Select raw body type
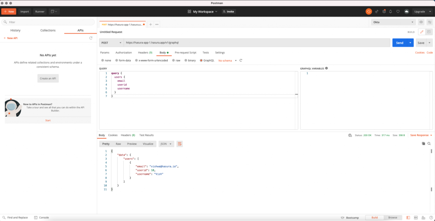 point(176,60)
